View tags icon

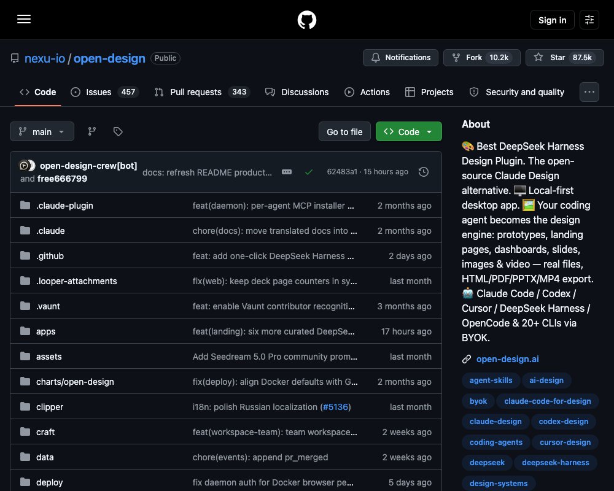(118, 131)
